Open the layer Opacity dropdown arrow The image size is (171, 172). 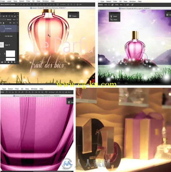click(x=17, y=20)
